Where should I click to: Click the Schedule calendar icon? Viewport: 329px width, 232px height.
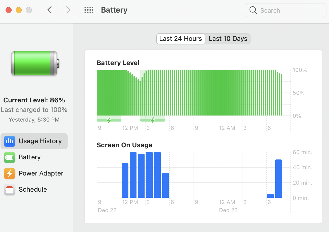(10, 189)
